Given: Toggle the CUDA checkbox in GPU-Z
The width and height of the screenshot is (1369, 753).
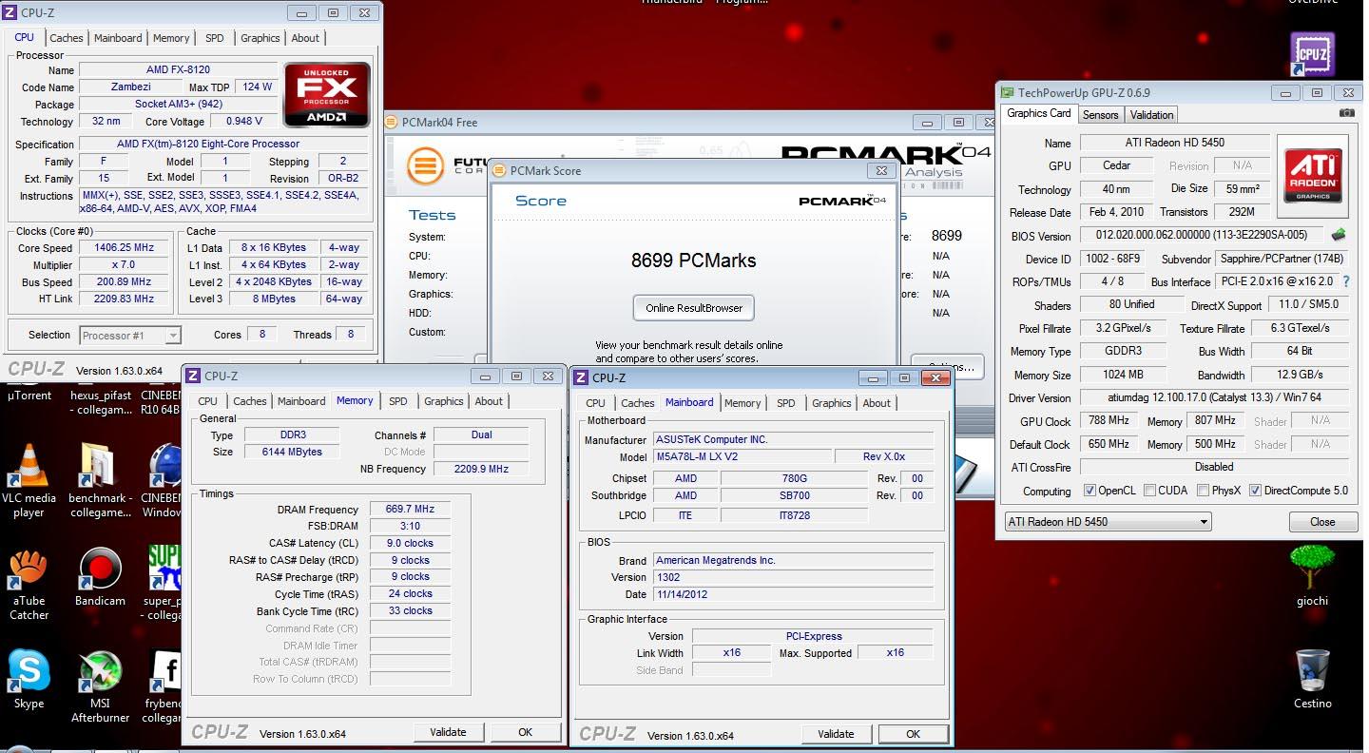Looking at the screenshot, I should (1149, 491).
